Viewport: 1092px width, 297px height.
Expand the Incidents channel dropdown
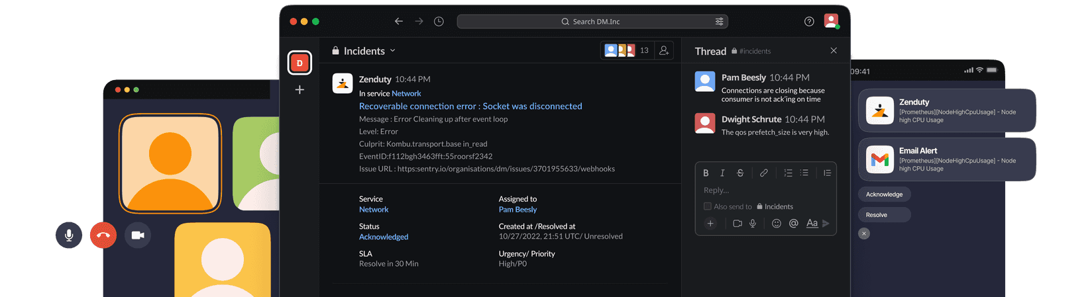pos(392,51)
